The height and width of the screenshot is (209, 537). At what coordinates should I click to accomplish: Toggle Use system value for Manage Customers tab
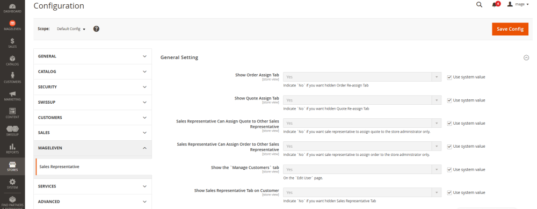pos(449,170)
